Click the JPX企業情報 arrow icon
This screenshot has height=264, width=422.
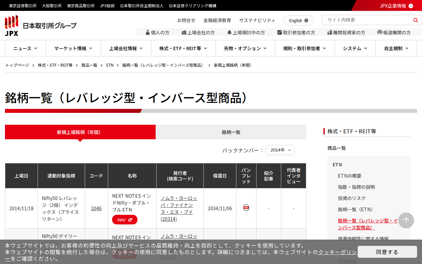point(411,6)
